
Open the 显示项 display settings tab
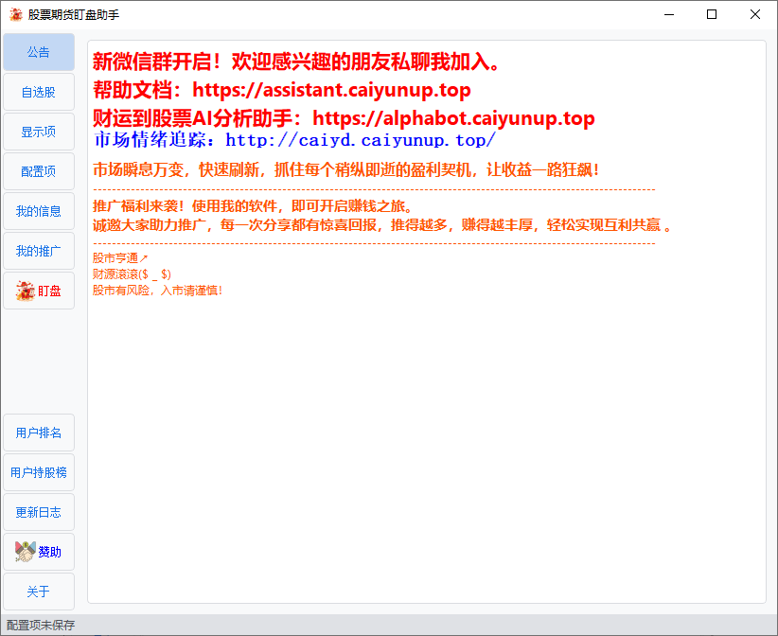coord(39,132)
